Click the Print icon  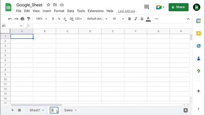click(x=22, y=19)
